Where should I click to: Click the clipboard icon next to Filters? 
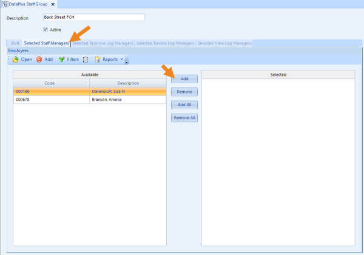coord(86,59)
